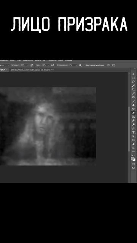
Task: Select the Dodge tool
Action: coord(133,125)
